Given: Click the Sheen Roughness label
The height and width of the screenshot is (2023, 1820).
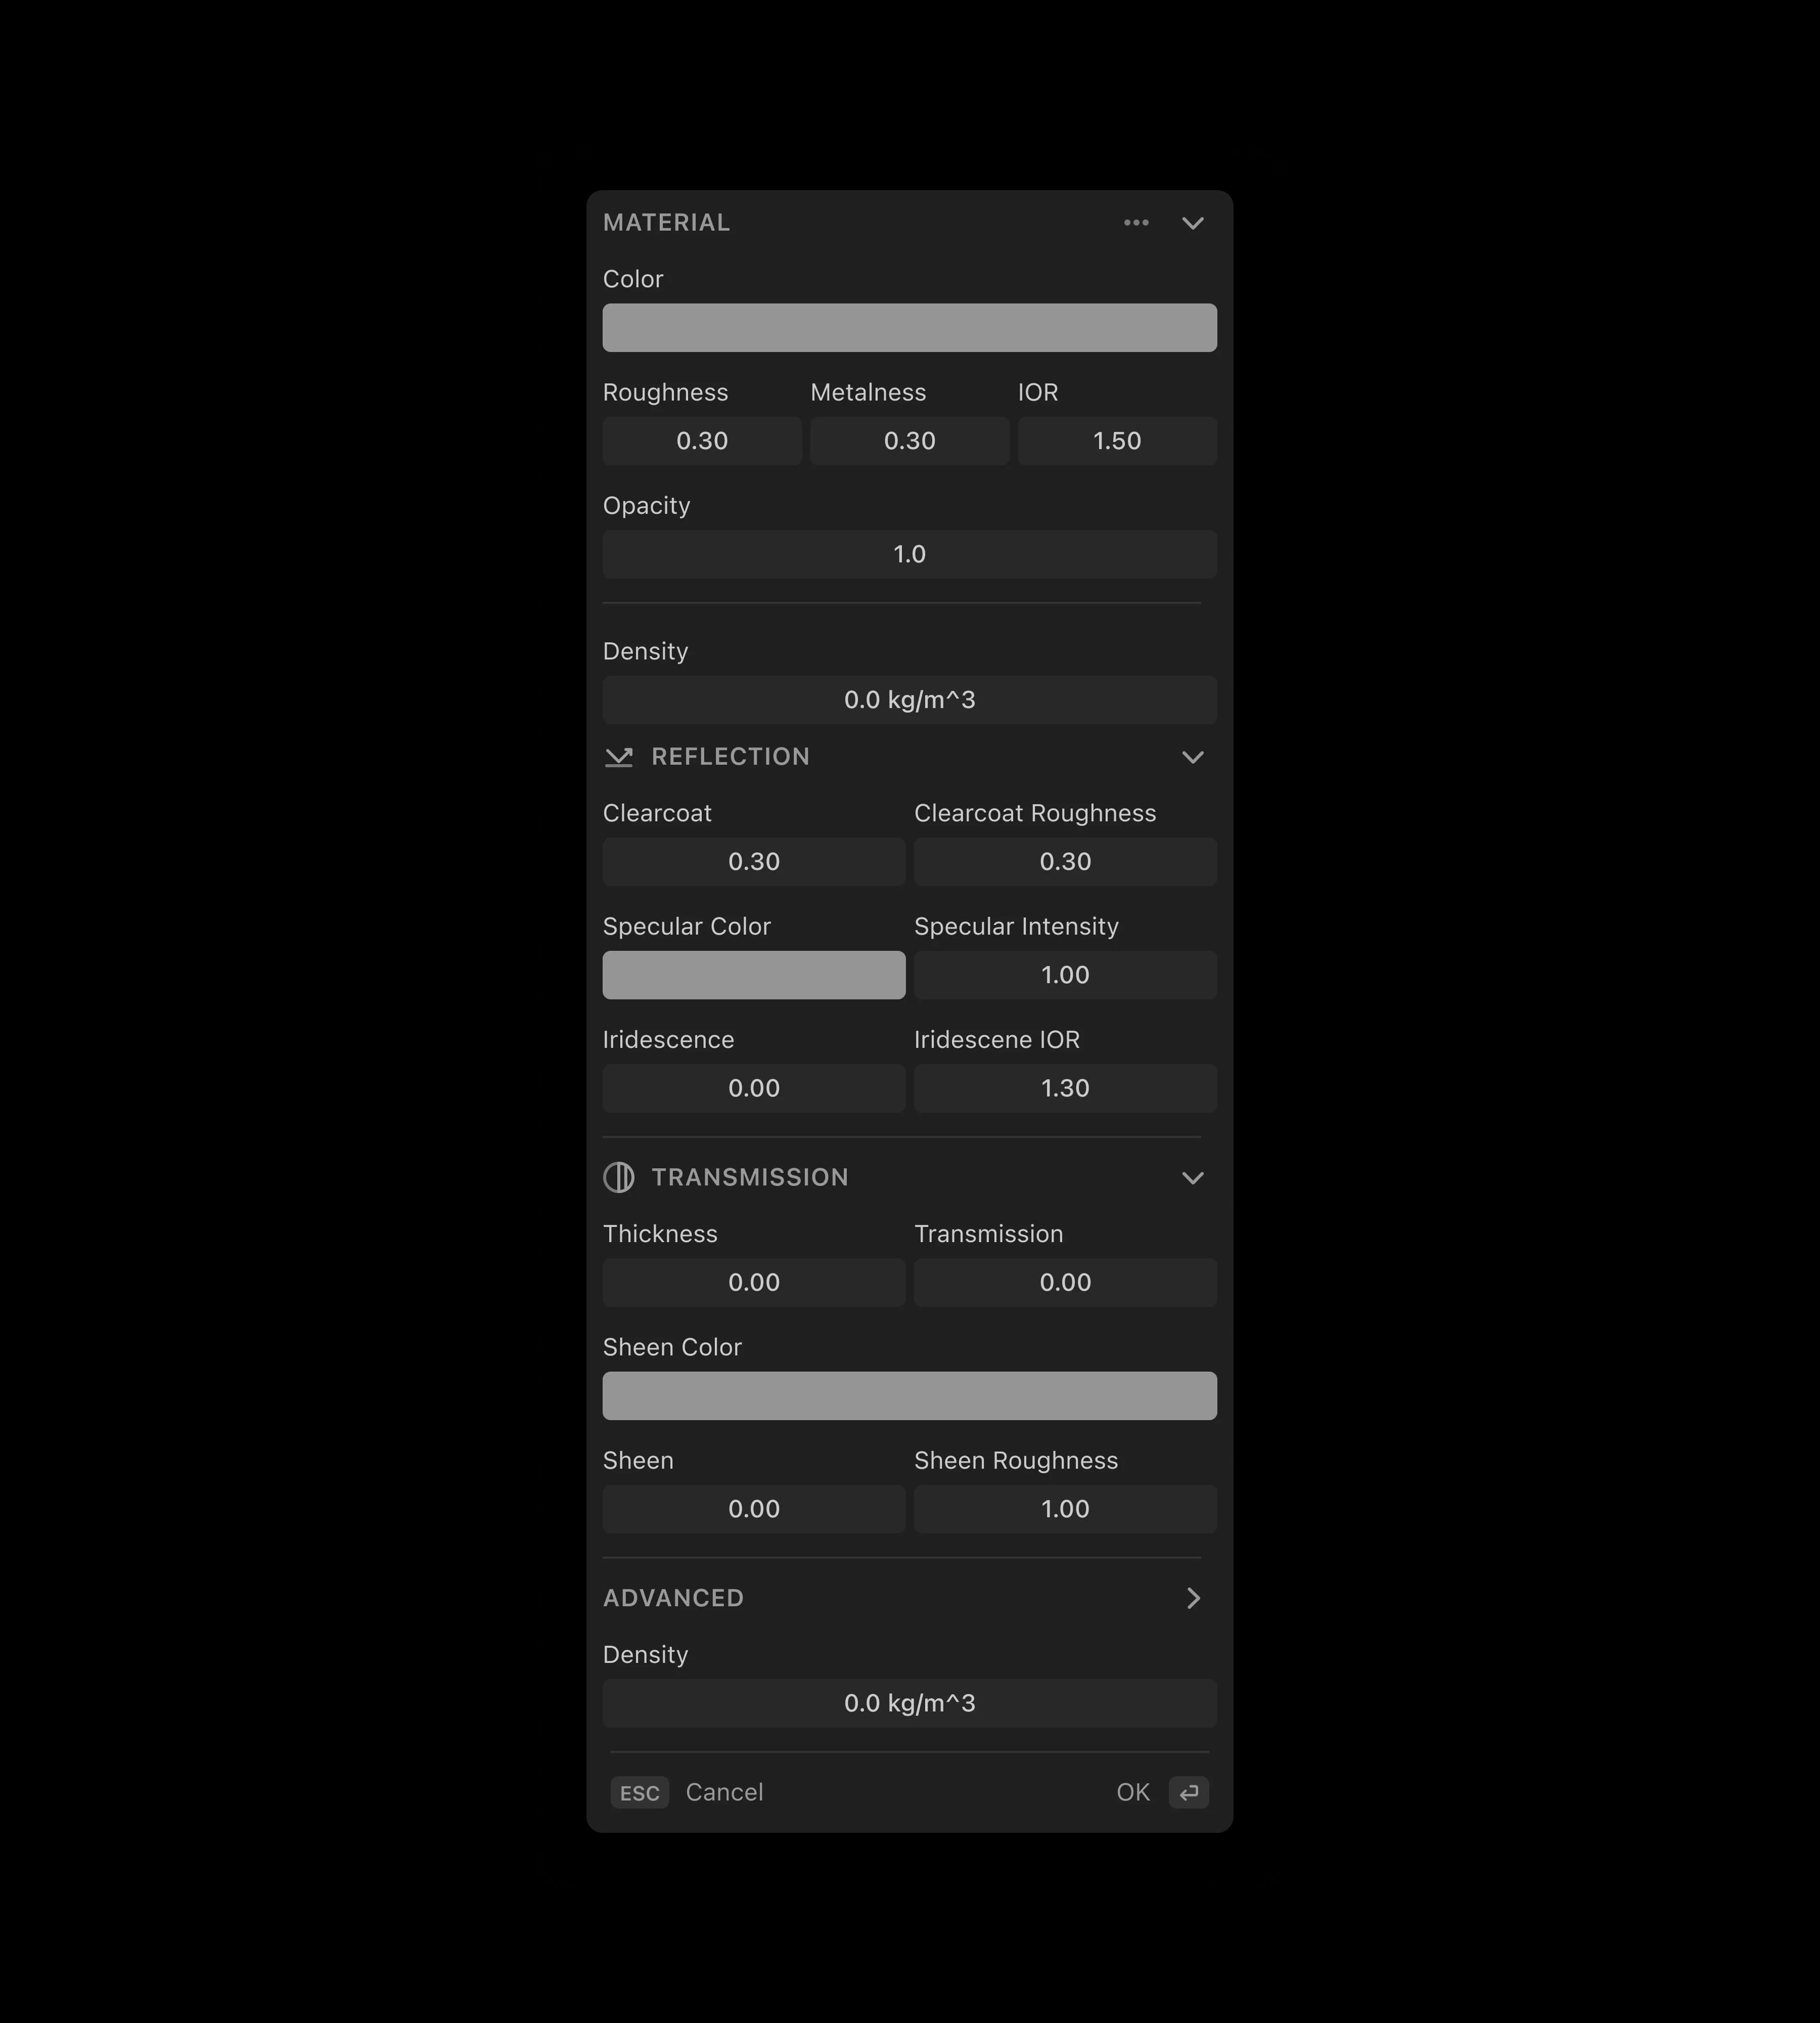Looking at the screenshot, I should 1016,1461.
